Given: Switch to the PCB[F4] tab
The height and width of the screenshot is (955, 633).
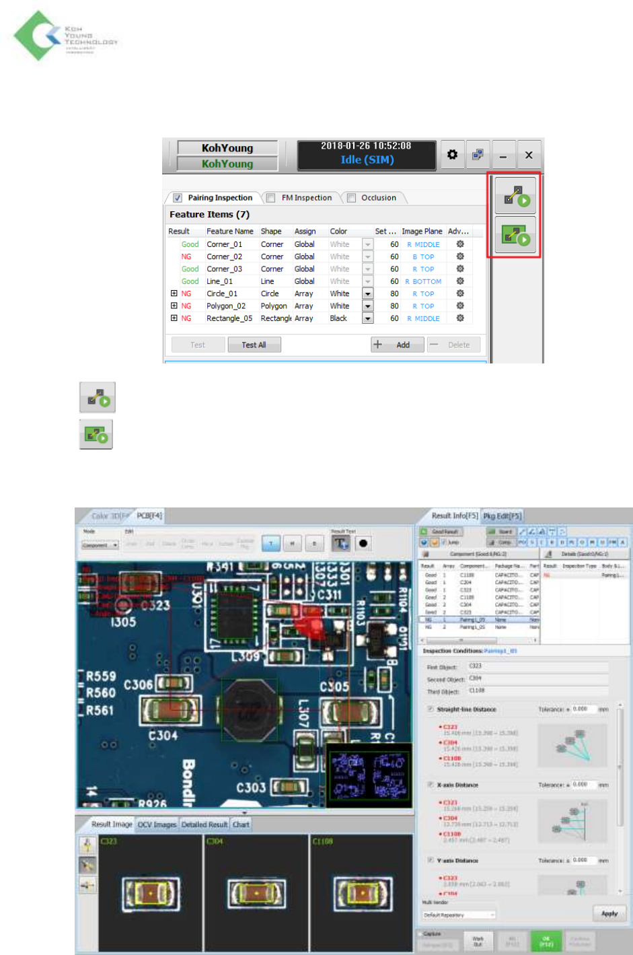Looking at the screenshot, I should pyautogui.click(x=149, y=516).
